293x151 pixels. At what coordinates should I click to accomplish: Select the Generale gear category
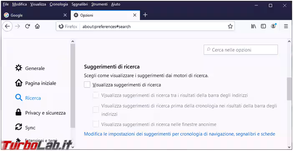click(x=30, y=68)
